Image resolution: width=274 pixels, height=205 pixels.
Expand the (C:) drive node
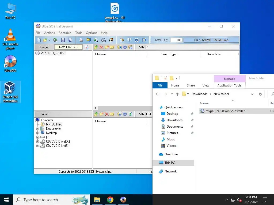point(37,137)
